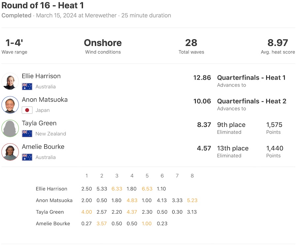Click the 12.86 heat total score
Screen dimensions: 297x247
[202, 78]
